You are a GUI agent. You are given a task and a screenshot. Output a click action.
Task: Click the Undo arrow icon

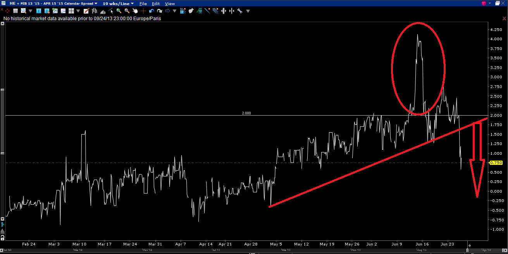tap(152, 11)
